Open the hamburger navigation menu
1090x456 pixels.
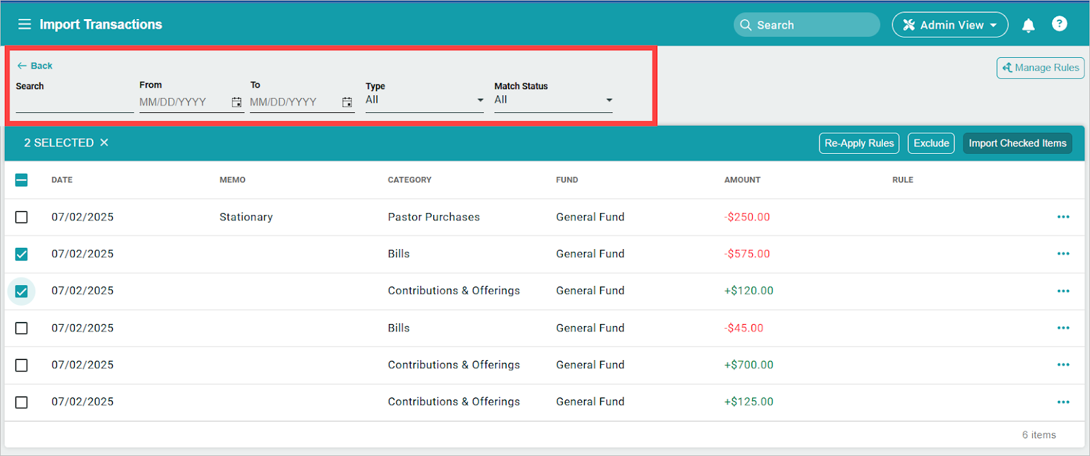(25, 25)
